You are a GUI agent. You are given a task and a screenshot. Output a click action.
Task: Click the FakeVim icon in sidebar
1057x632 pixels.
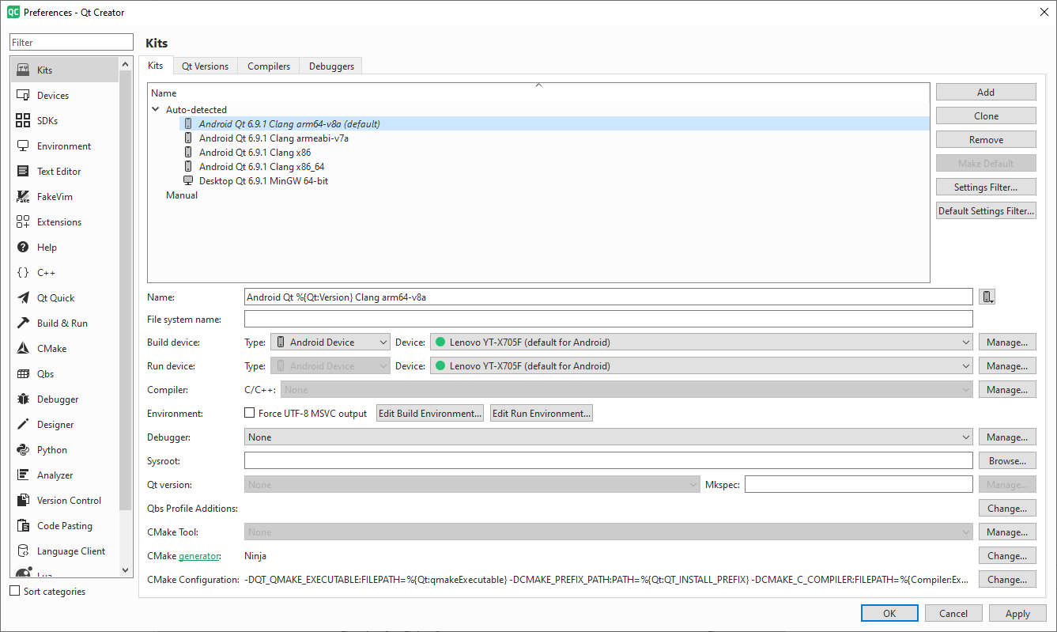point(23,197)
